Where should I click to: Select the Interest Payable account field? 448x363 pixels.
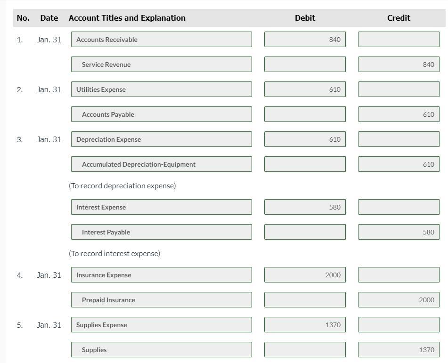(161, 232)
